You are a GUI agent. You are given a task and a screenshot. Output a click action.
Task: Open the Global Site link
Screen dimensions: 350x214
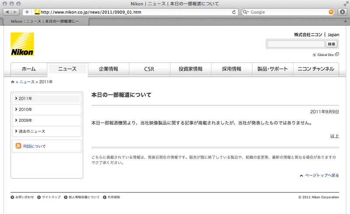[x=325, y=55]
